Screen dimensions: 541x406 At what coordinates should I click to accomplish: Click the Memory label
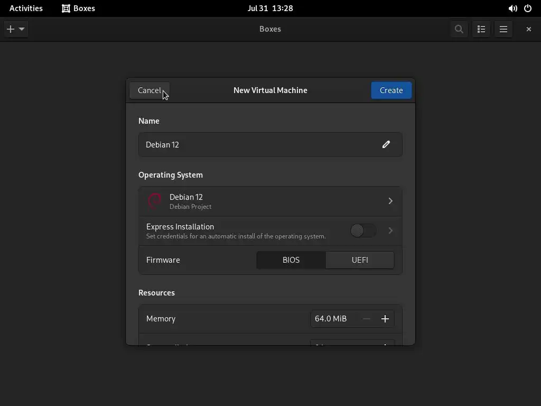[x=161, y=319]
